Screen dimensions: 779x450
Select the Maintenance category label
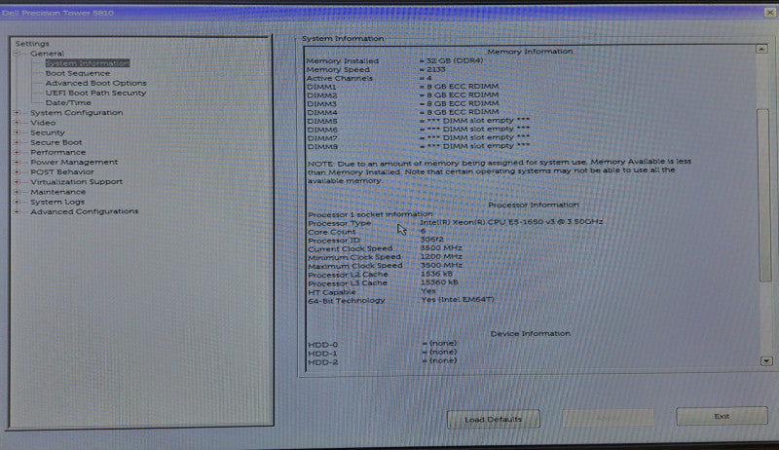[57, 192]
